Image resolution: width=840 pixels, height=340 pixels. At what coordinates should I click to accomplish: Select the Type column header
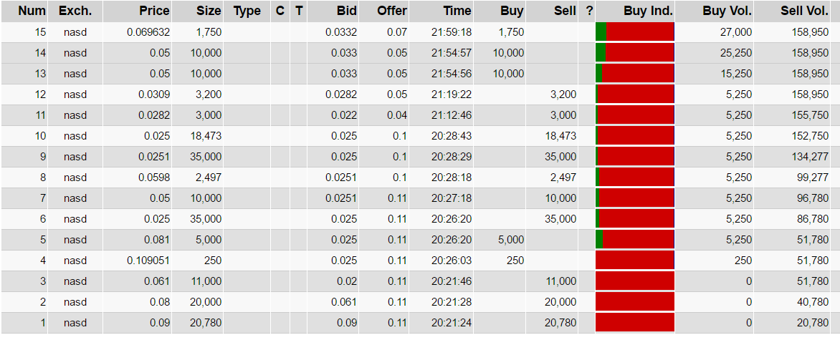pos(247,11)
